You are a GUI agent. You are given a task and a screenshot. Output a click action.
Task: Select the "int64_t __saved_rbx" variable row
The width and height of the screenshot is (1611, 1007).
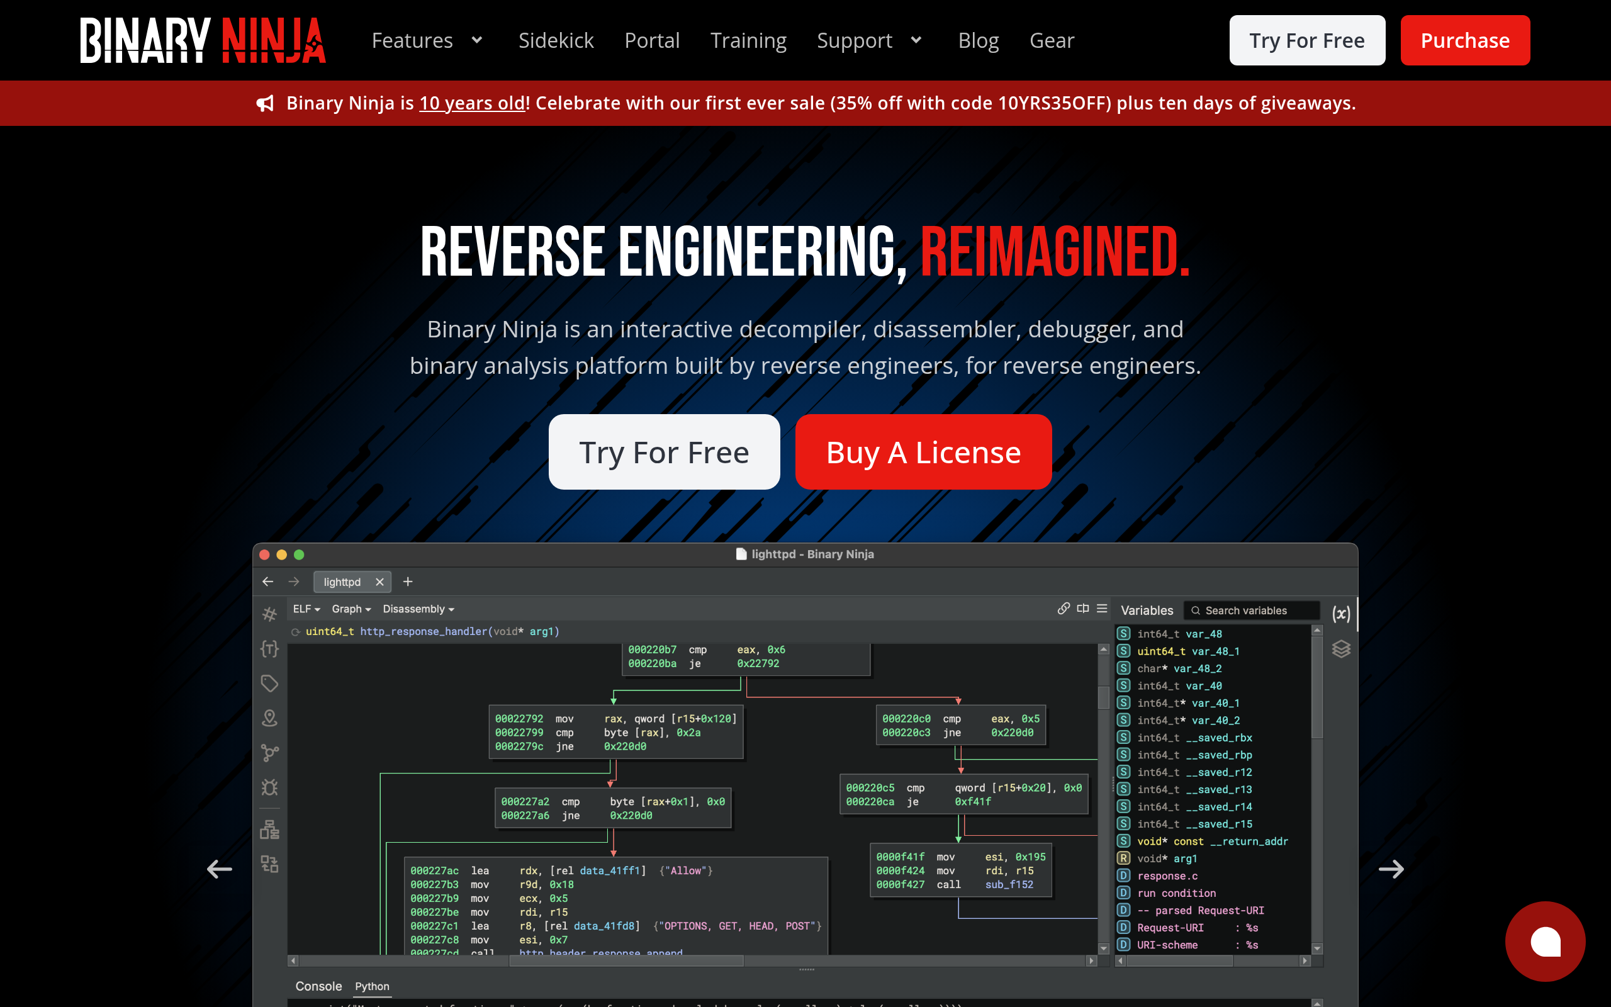[1213, 738]
